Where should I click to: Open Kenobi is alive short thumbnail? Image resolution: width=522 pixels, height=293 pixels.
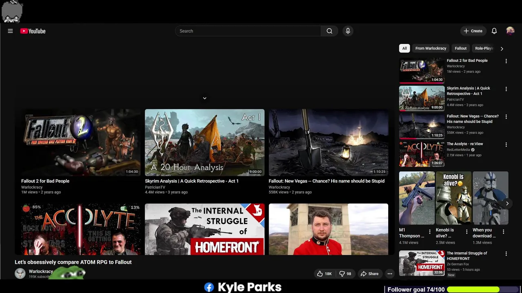point(453,198)
